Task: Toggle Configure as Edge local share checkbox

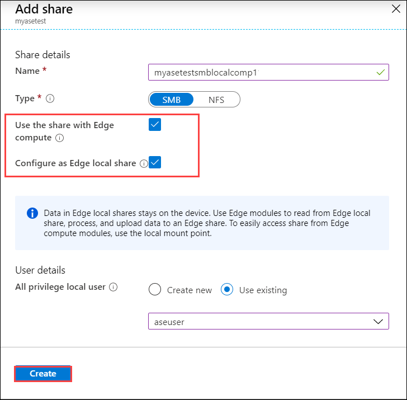Action: click(155, 163)
